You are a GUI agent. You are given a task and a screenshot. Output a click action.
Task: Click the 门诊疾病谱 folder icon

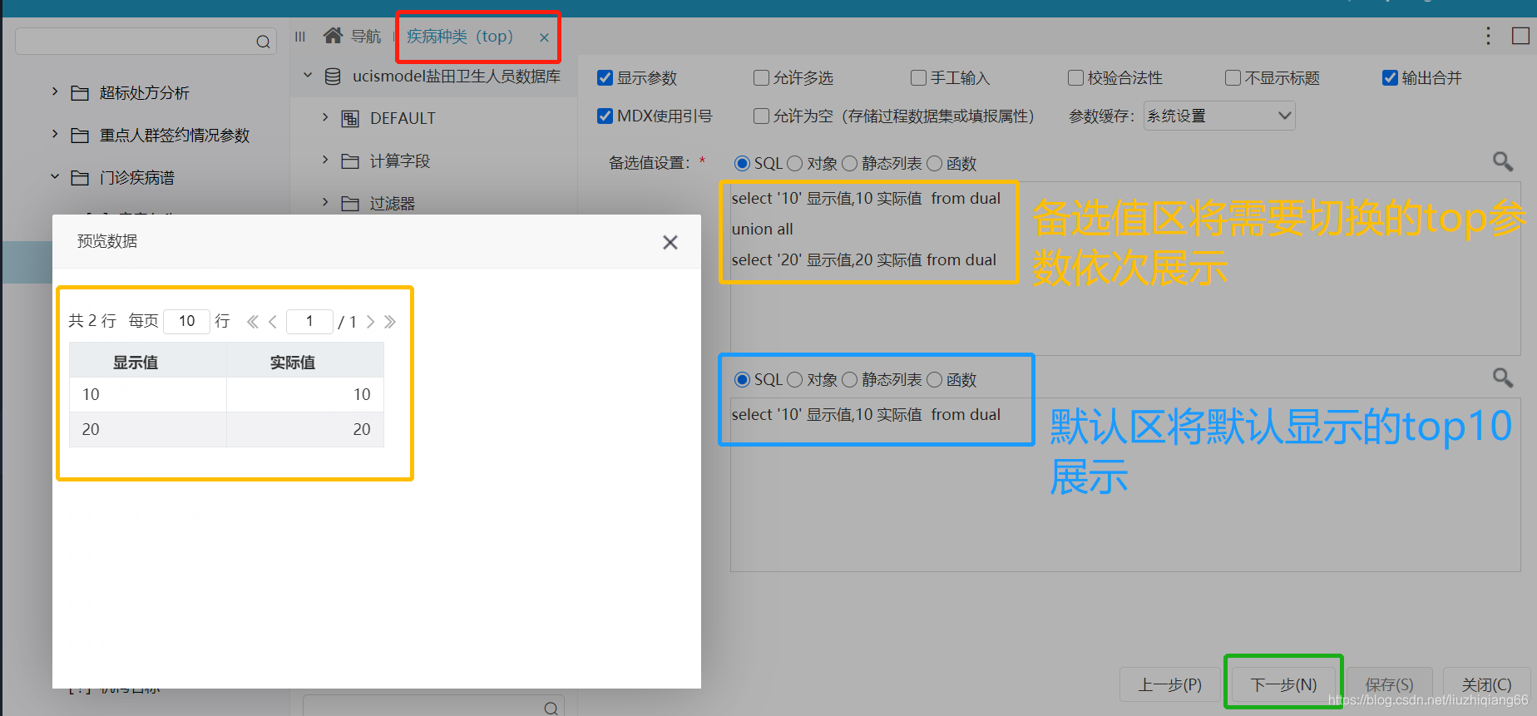coord(80,178)
